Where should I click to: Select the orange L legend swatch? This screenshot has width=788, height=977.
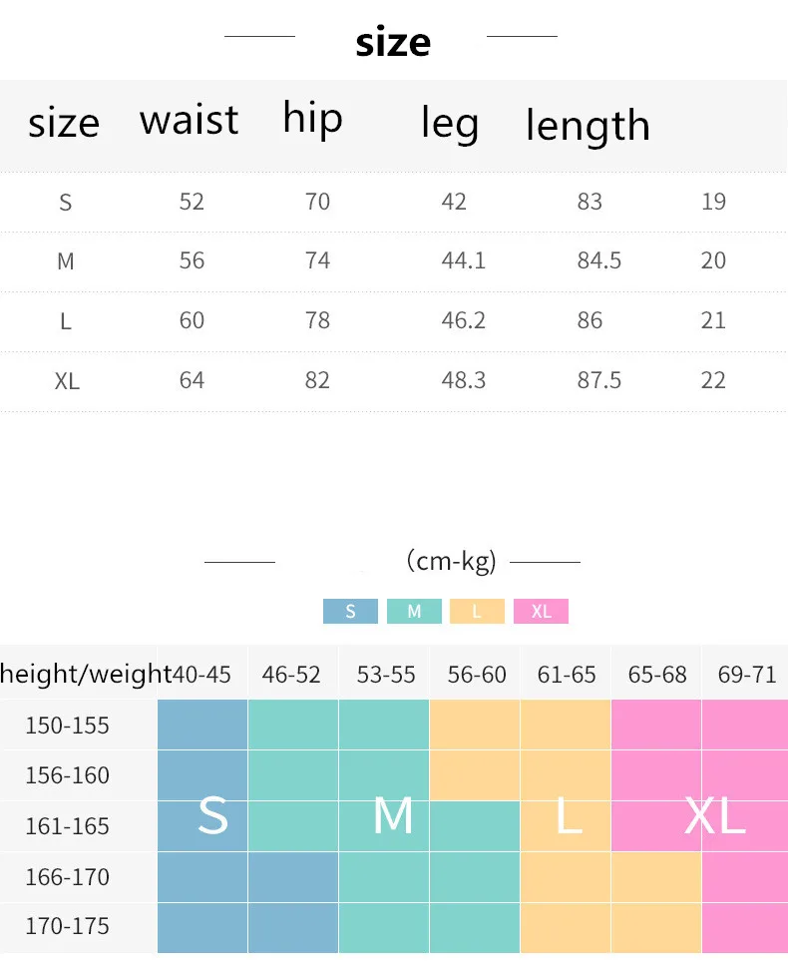[x=477, y=612]
